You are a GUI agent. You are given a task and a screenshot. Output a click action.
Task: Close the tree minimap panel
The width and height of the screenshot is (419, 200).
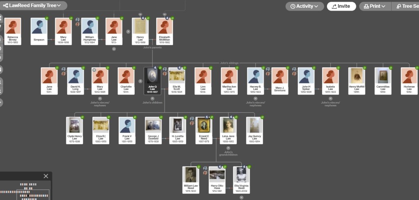click(46, 176)
